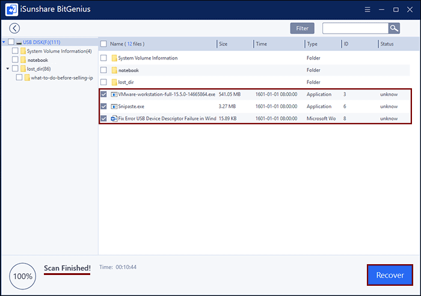Uncheck the Snipaste.exe checkbox
Viewport: 421px width, 296px height.
(103, 106)
